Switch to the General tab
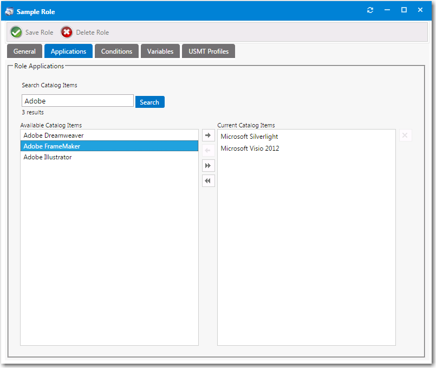 pos(24,51)
